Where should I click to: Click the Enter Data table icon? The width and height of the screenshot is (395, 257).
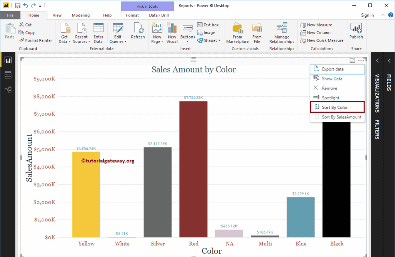tap(98, 28)
